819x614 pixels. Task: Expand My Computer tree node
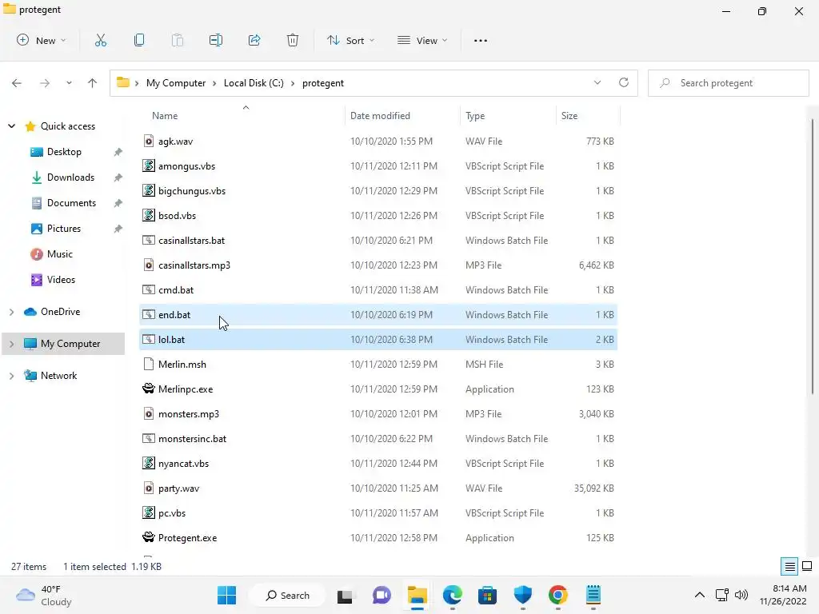coord(11,344)
